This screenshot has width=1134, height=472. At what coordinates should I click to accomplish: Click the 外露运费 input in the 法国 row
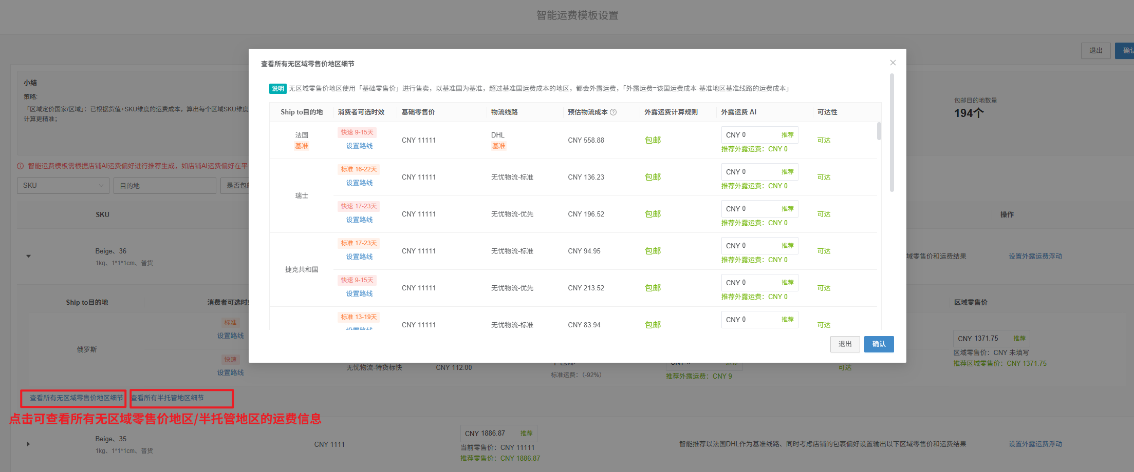(750, 135)
